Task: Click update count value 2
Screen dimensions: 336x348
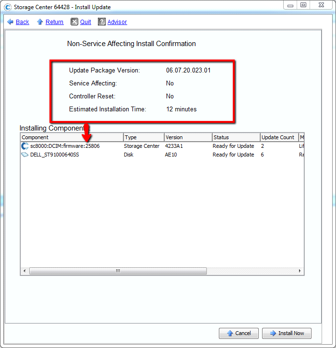Action: (263, 146)
